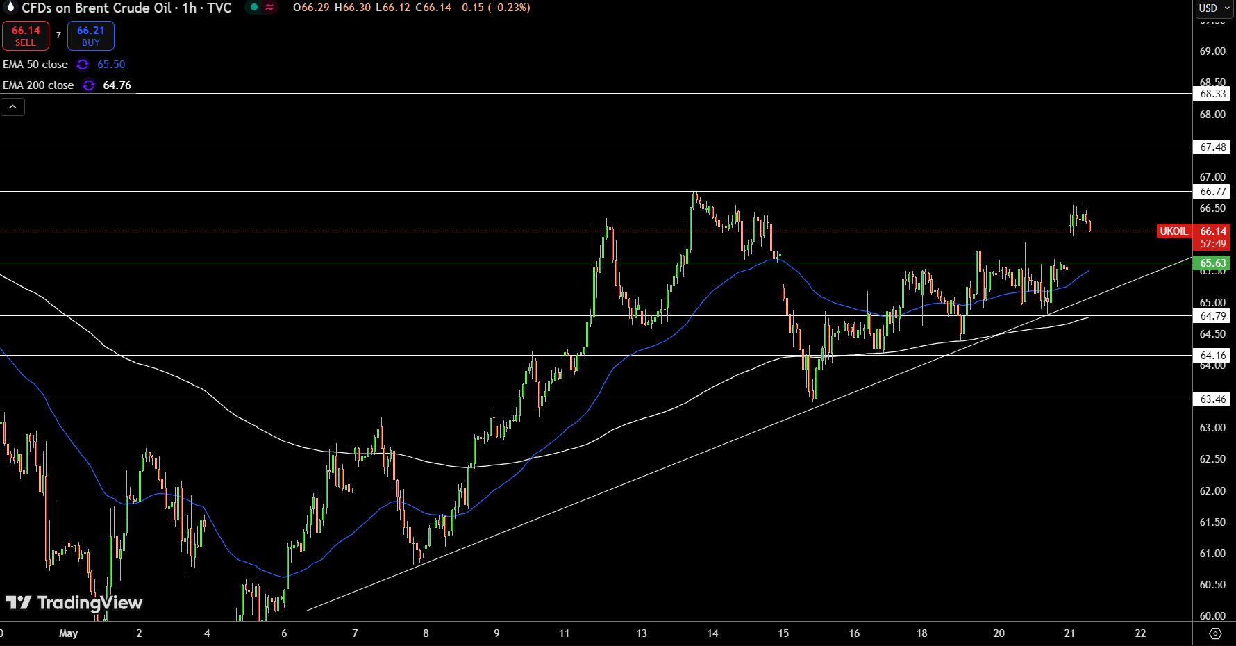Viewport: 1236px width, 646px height.
Task: Click the May label on the time axis
Action: (x=69, y=633)
